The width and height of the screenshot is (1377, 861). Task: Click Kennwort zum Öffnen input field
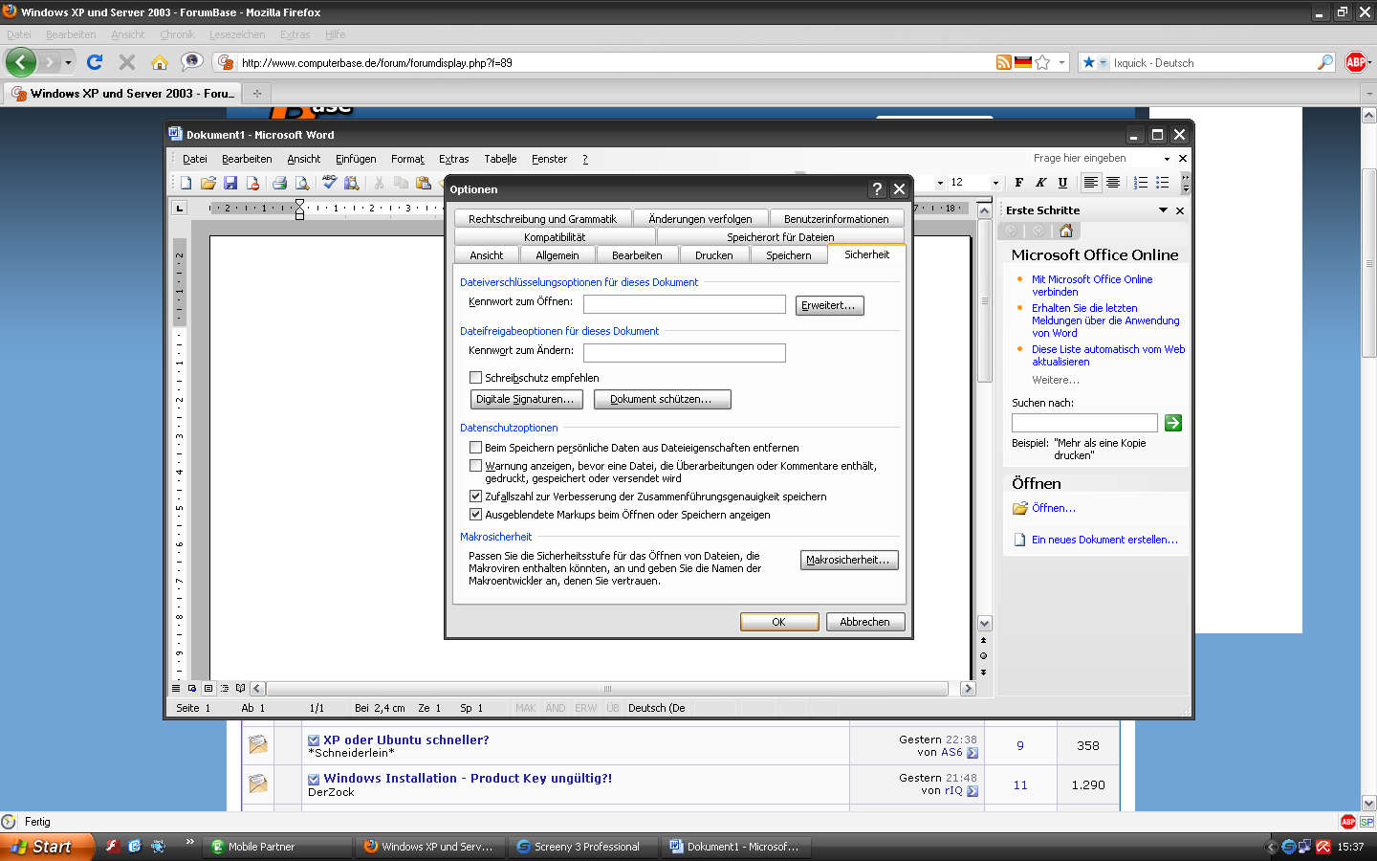coord(685,304)
